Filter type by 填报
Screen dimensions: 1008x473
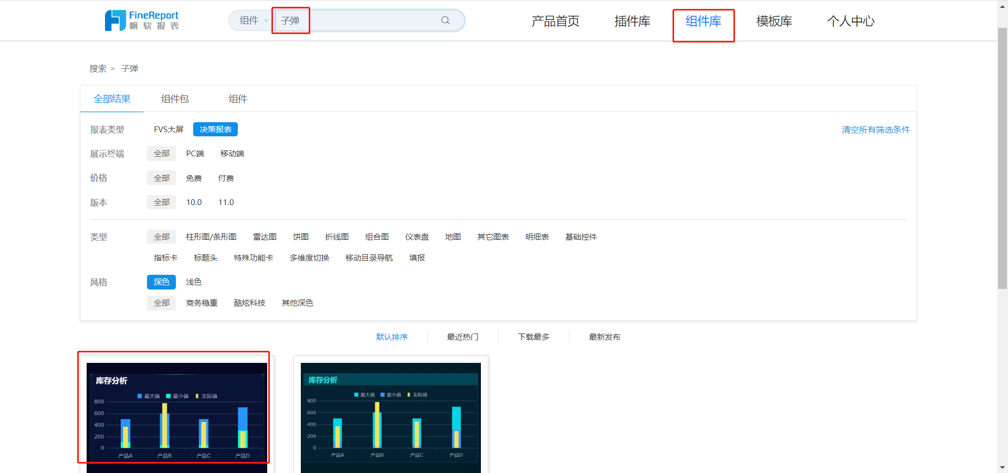pos(417,258)
